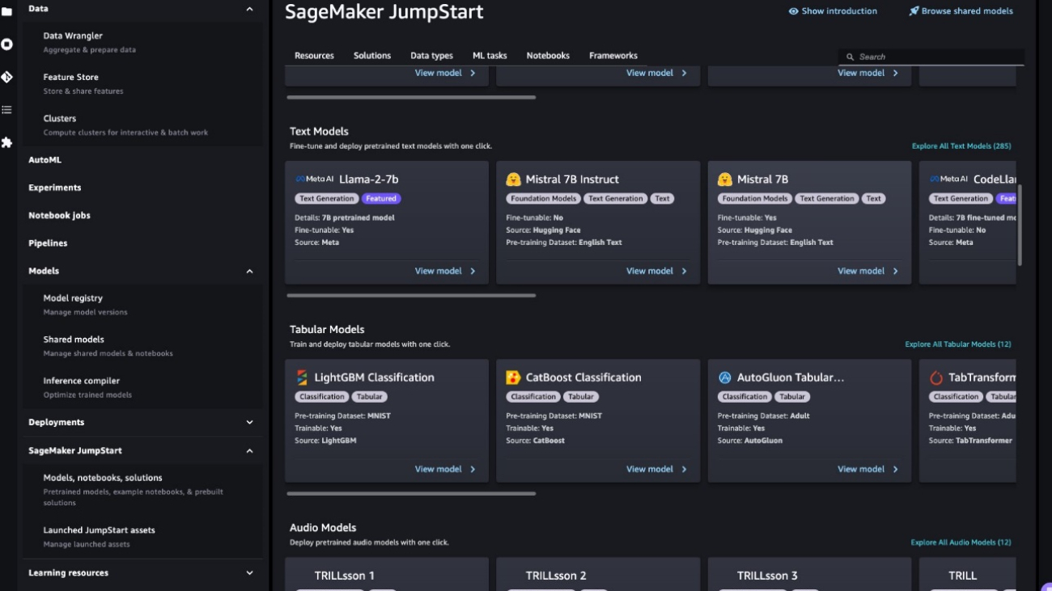
Task: Click horizontal scrollbar under Text Models row
Action: [411, 295]
